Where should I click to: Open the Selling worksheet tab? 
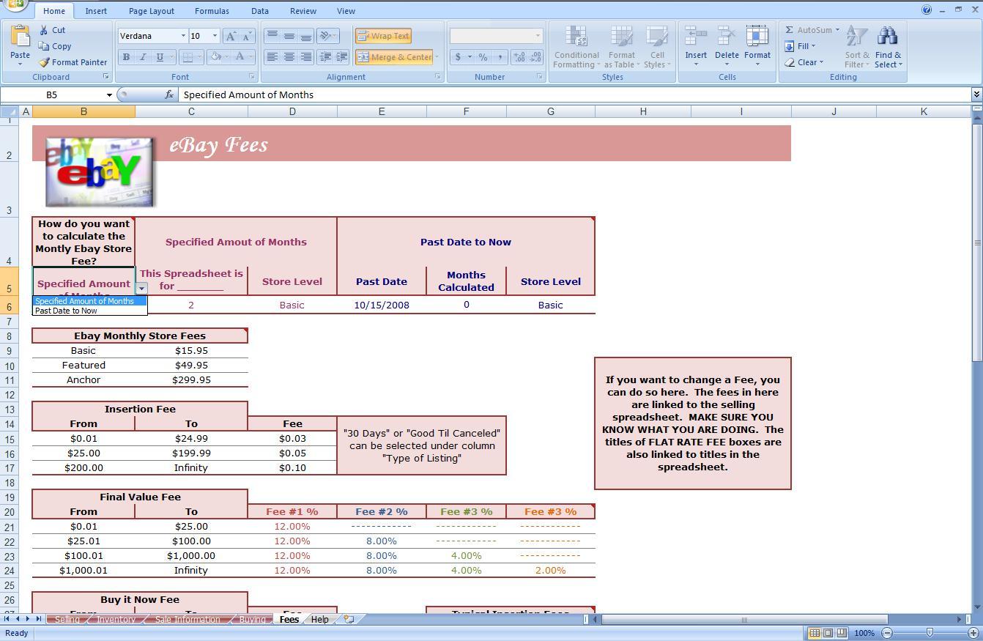(67, 619)
